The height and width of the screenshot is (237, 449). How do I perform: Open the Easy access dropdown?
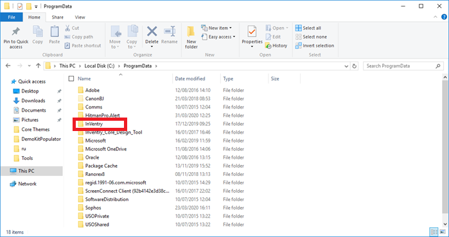218,37
